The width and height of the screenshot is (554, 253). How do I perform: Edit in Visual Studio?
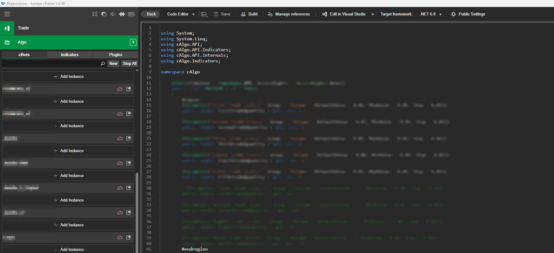(x=344, y=14)
